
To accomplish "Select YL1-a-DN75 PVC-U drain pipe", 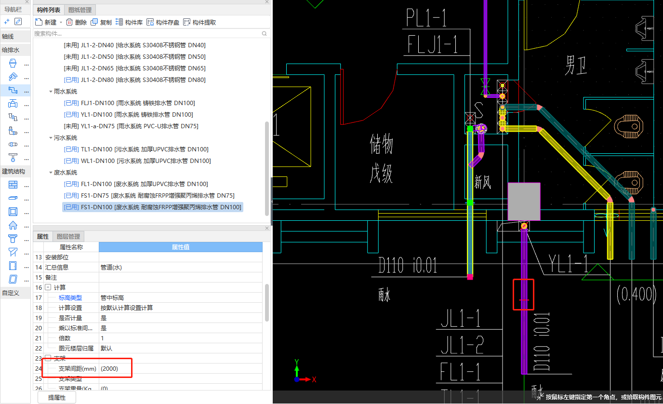I will [131, 126].
